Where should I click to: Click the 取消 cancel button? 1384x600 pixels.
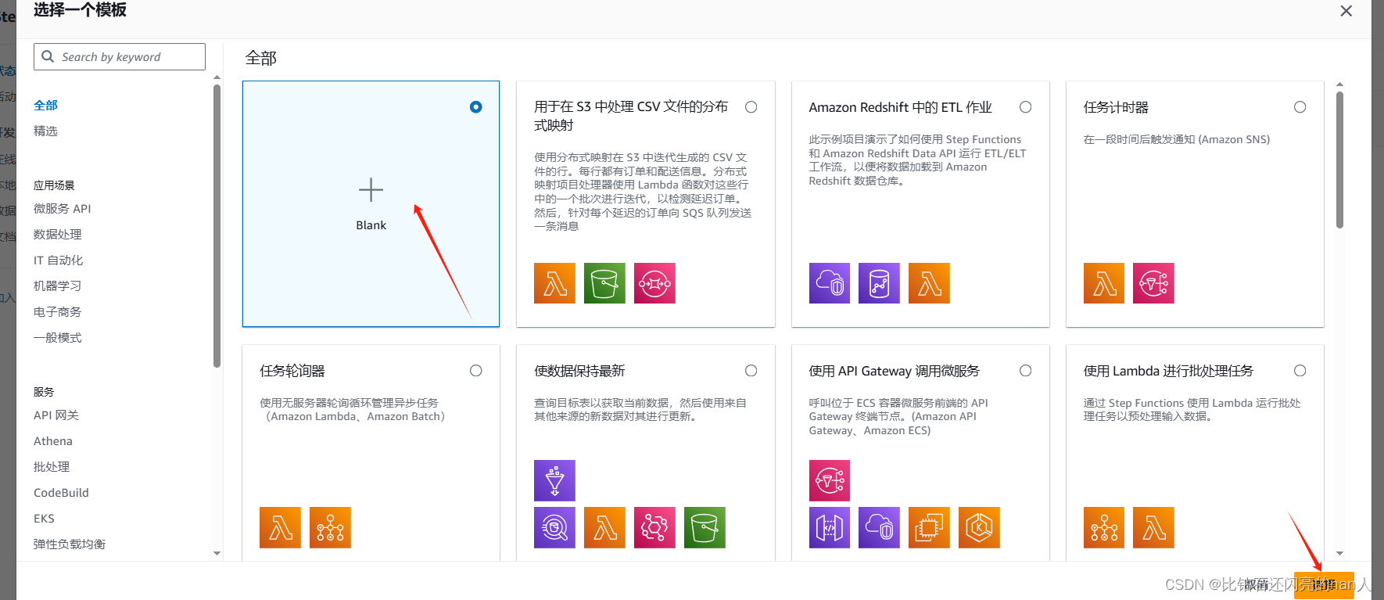1257,584
